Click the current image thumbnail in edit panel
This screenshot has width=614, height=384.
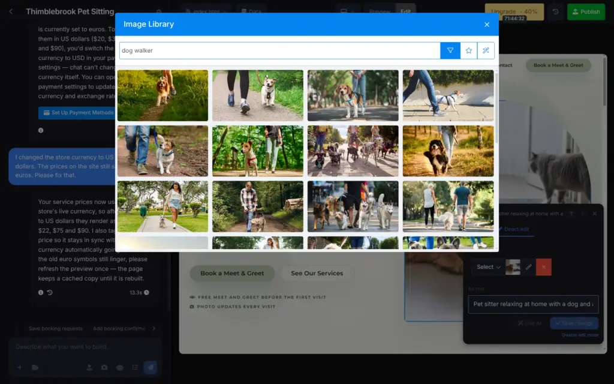pos(513,267)
